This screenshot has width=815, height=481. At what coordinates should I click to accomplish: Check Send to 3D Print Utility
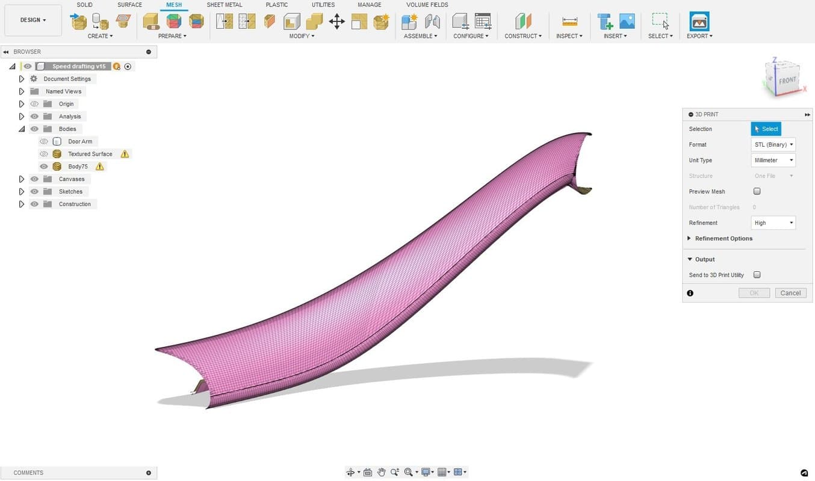[757, 275]
